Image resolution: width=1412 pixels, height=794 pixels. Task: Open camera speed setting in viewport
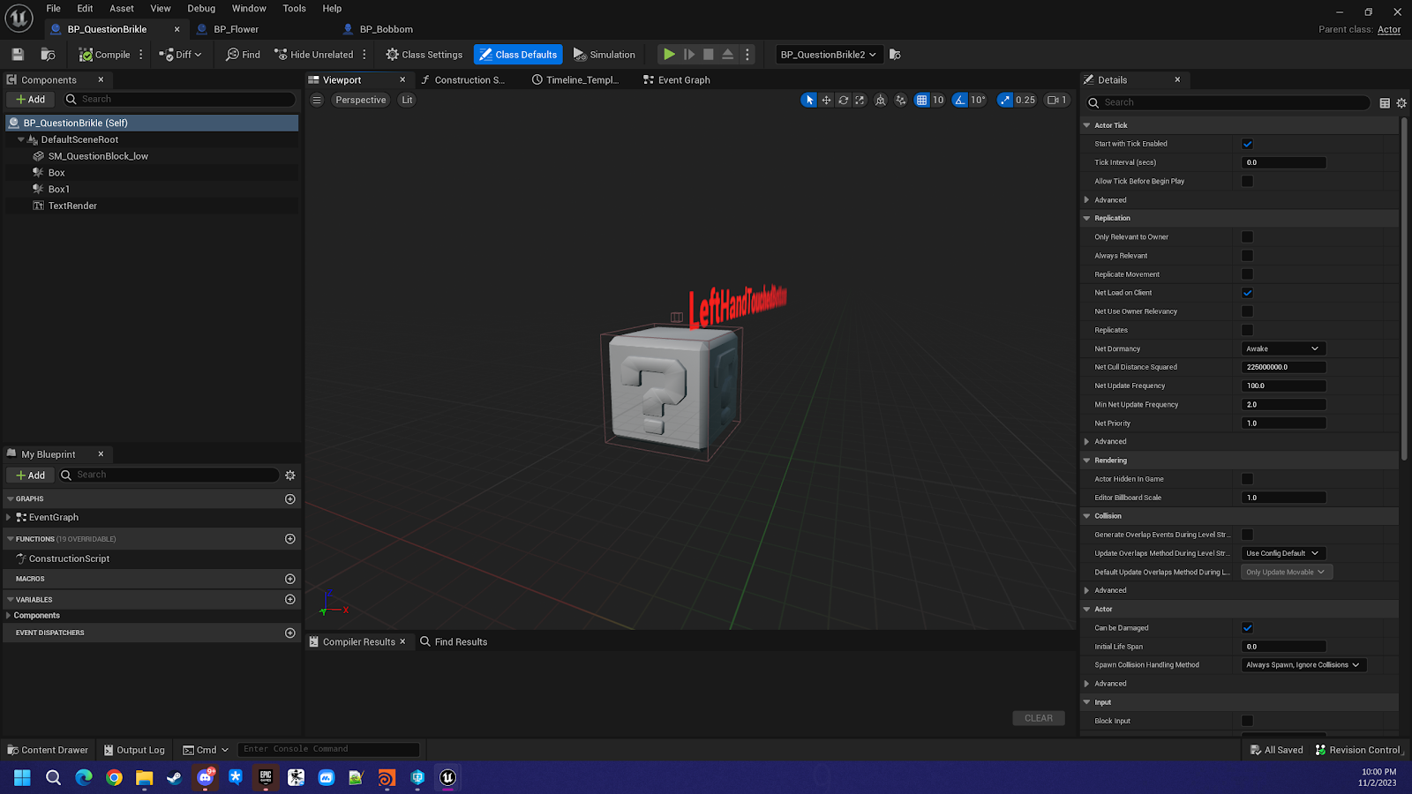point(1057,100)
